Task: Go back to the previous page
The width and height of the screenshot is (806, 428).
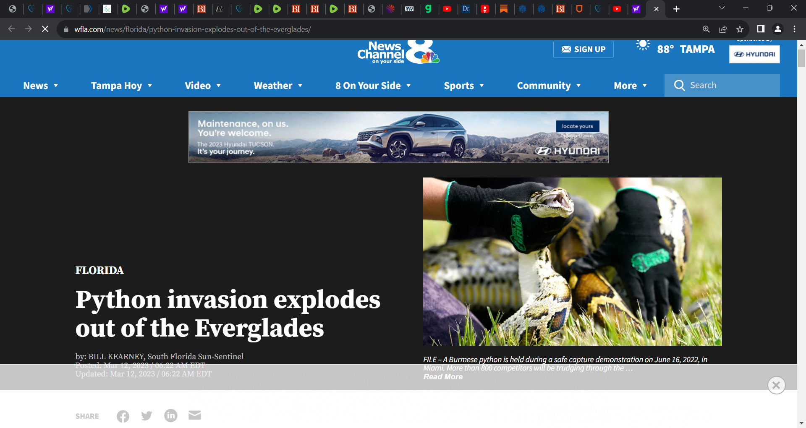Action: [x=12, y=29]
